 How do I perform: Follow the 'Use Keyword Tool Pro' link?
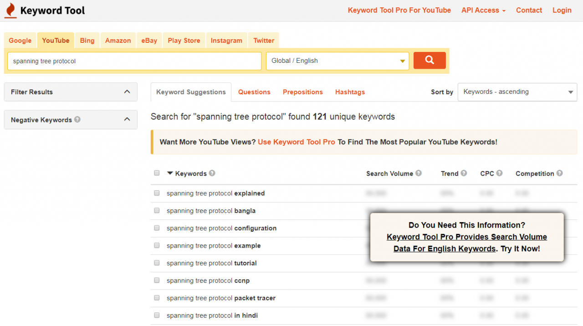(x=296, y=142)
